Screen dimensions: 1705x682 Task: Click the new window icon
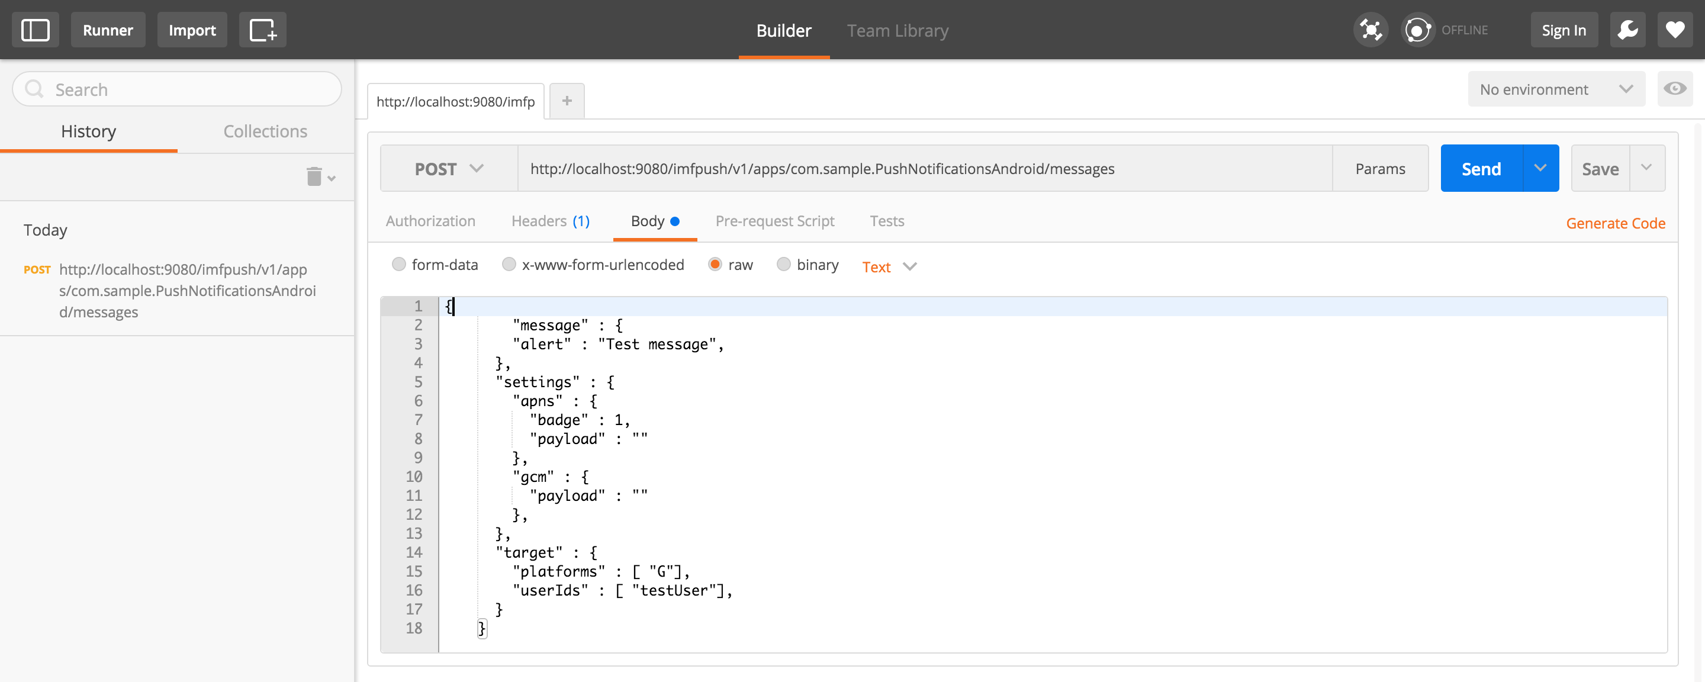tap(262, 30)
